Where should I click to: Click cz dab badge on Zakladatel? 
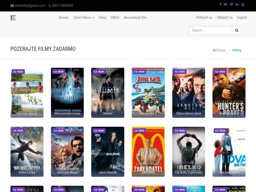[x=140, y=131]
